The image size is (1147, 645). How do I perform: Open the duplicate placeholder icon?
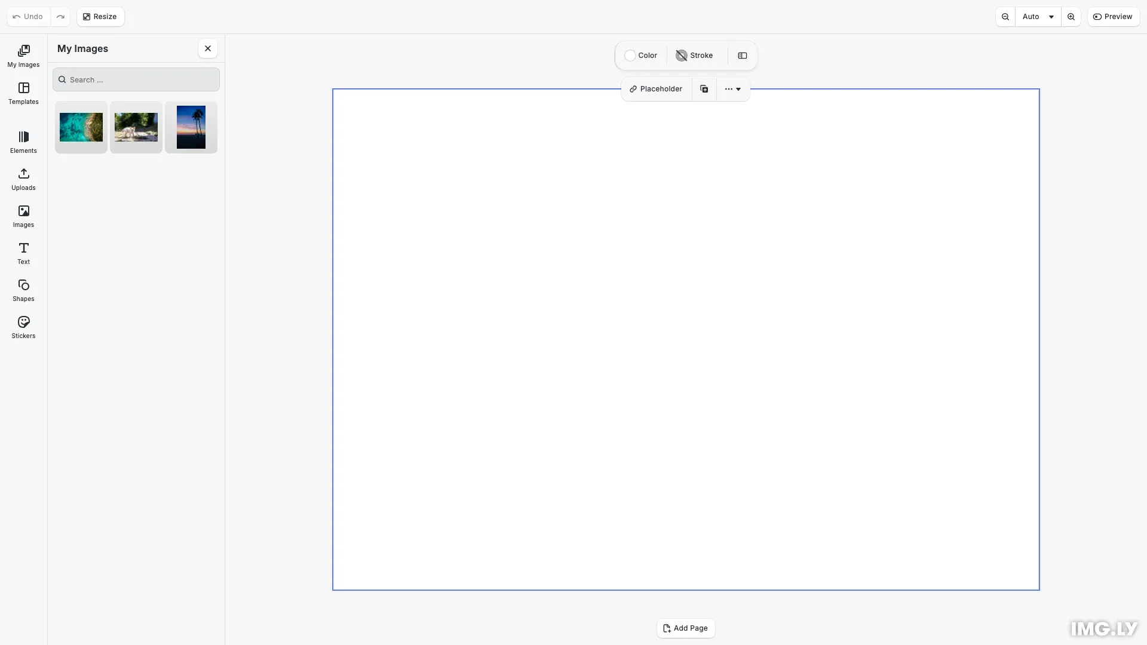point(704,88)
